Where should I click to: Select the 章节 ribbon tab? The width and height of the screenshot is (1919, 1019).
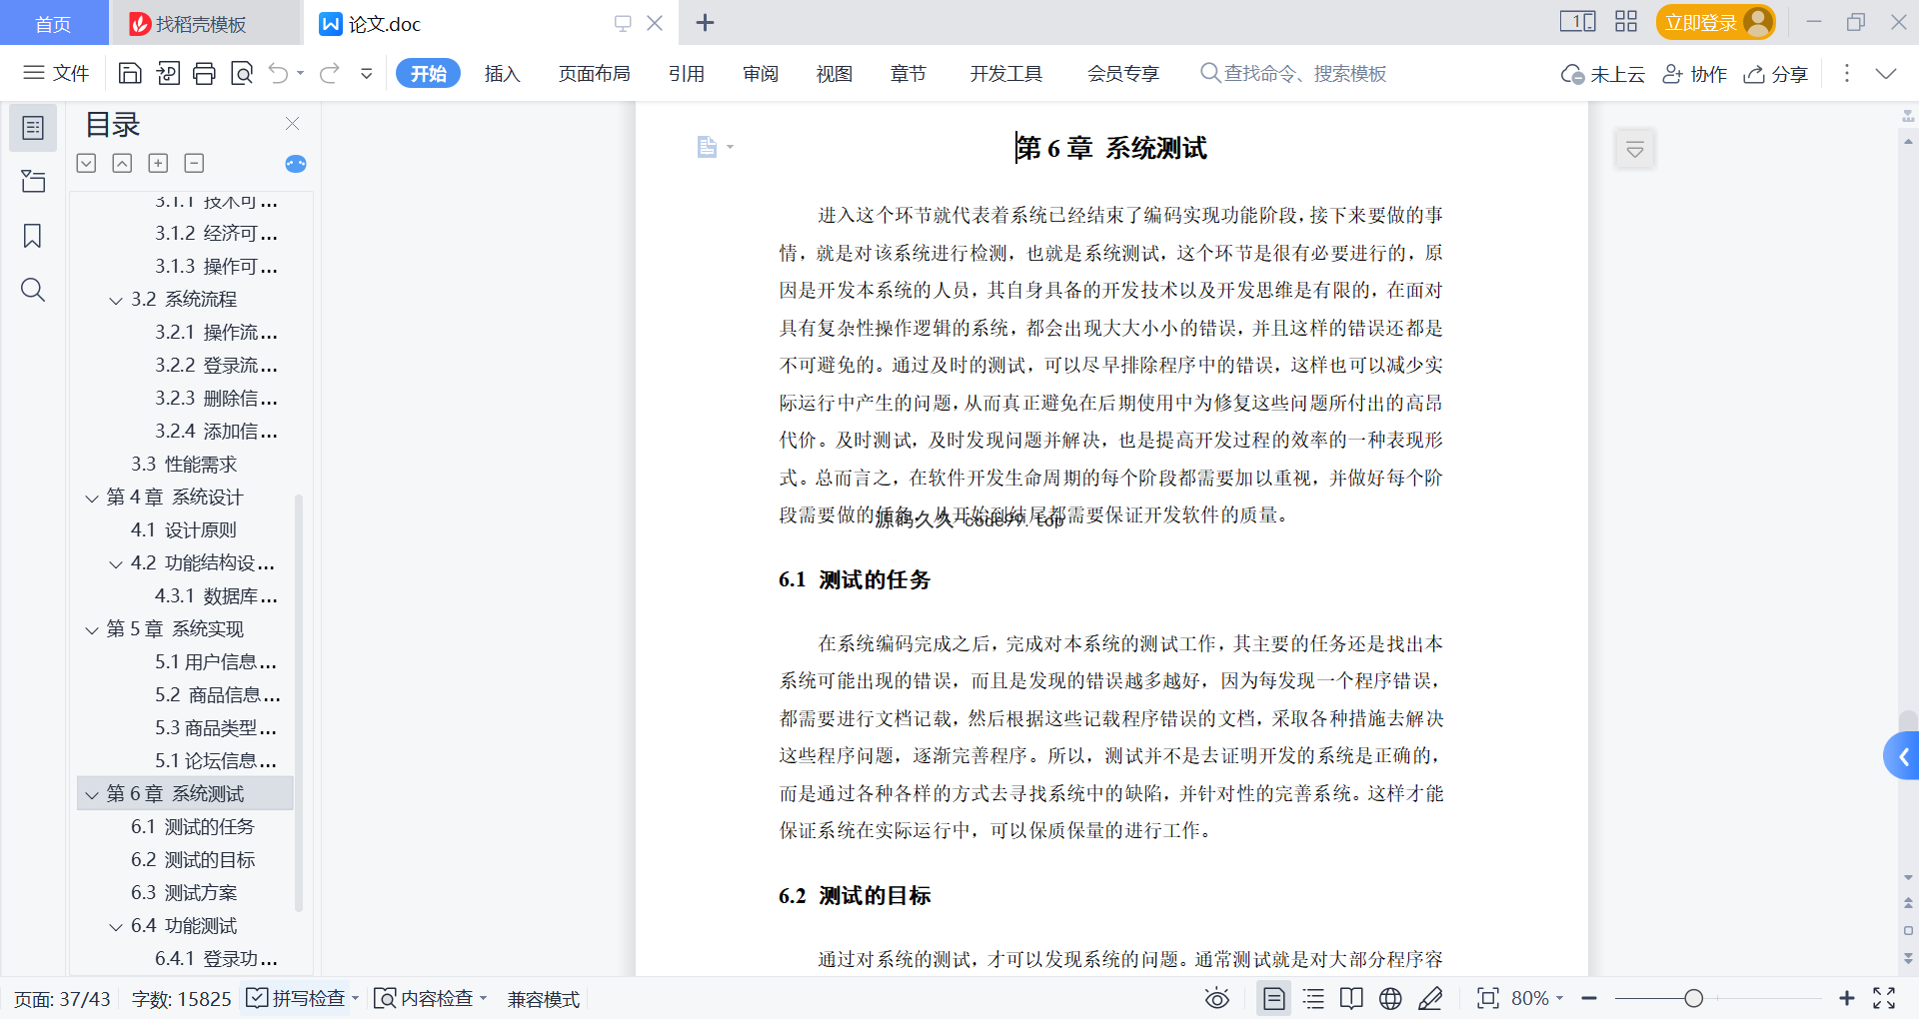(x=909, y=73)
